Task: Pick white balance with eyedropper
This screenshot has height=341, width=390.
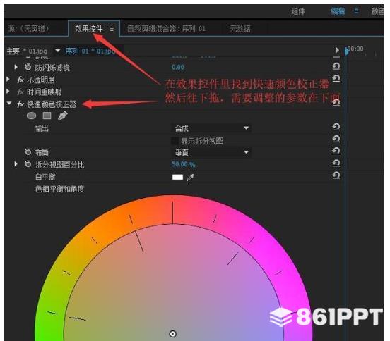Action: [191, 177]
